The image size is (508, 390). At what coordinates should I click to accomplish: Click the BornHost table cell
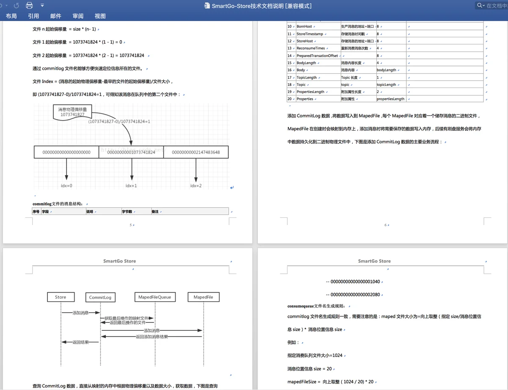click(318, 27)
